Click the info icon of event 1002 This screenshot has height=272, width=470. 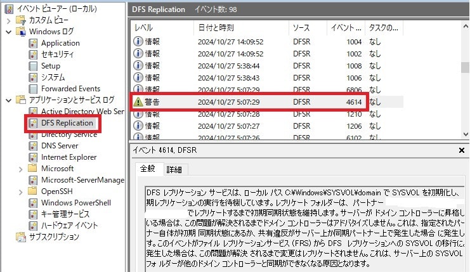pyautogui.click(x=138, y=53)
